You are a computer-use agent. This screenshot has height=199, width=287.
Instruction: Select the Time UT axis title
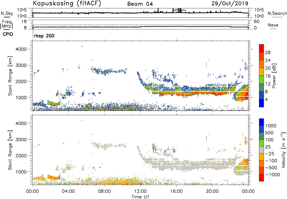(140, 197)
